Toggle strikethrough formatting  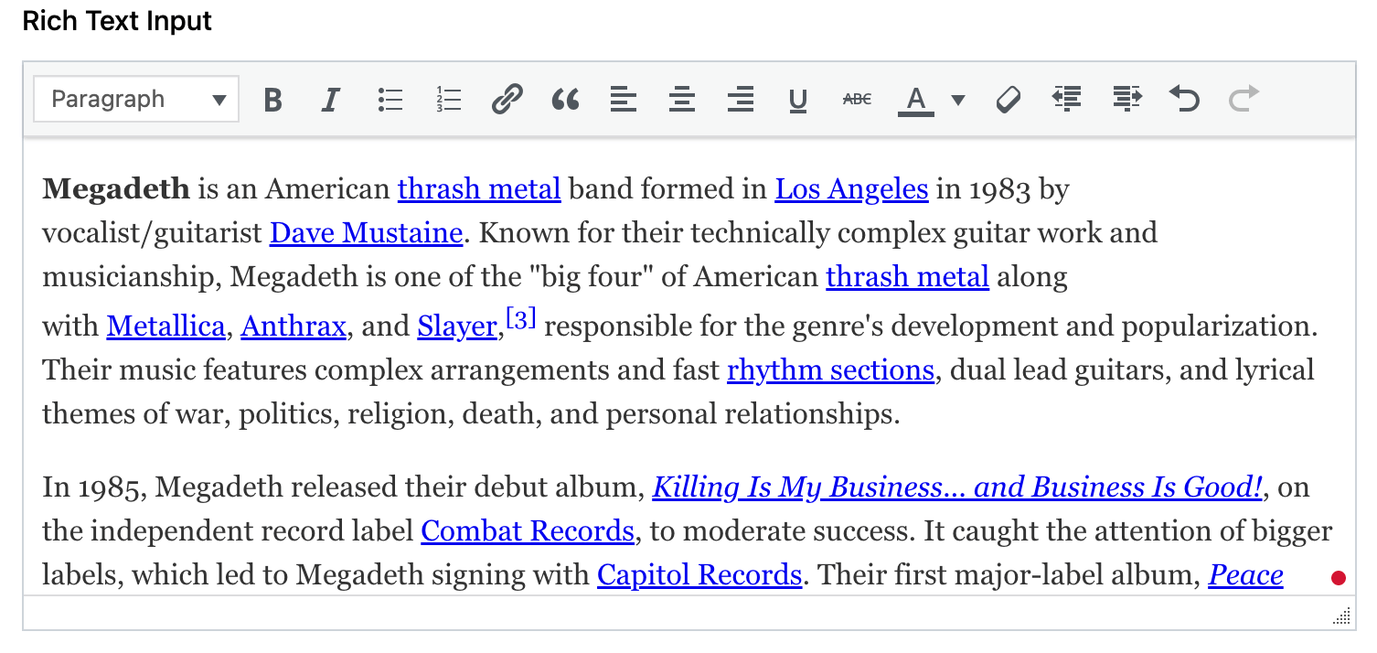click(x=857, y=99)
